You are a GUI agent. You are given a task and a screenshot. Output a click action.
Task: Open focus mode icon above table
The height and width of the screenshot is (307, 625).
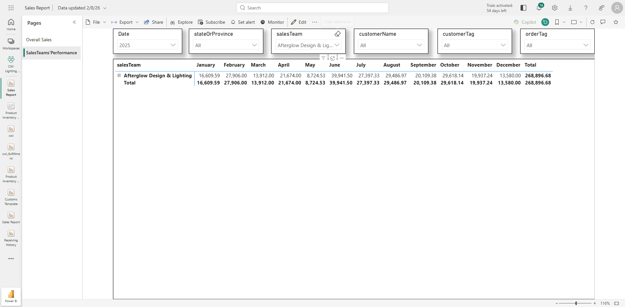332,58
